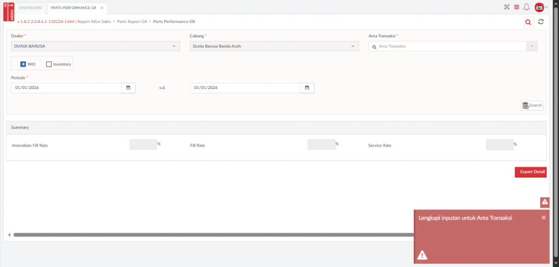Click the refresh arrows icon
This screenshot has height=267, width=559.
pos(541,22)
